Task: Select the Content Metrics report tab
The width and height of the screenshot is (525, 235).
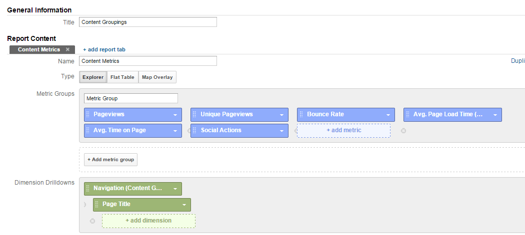Action: point(39,49)
